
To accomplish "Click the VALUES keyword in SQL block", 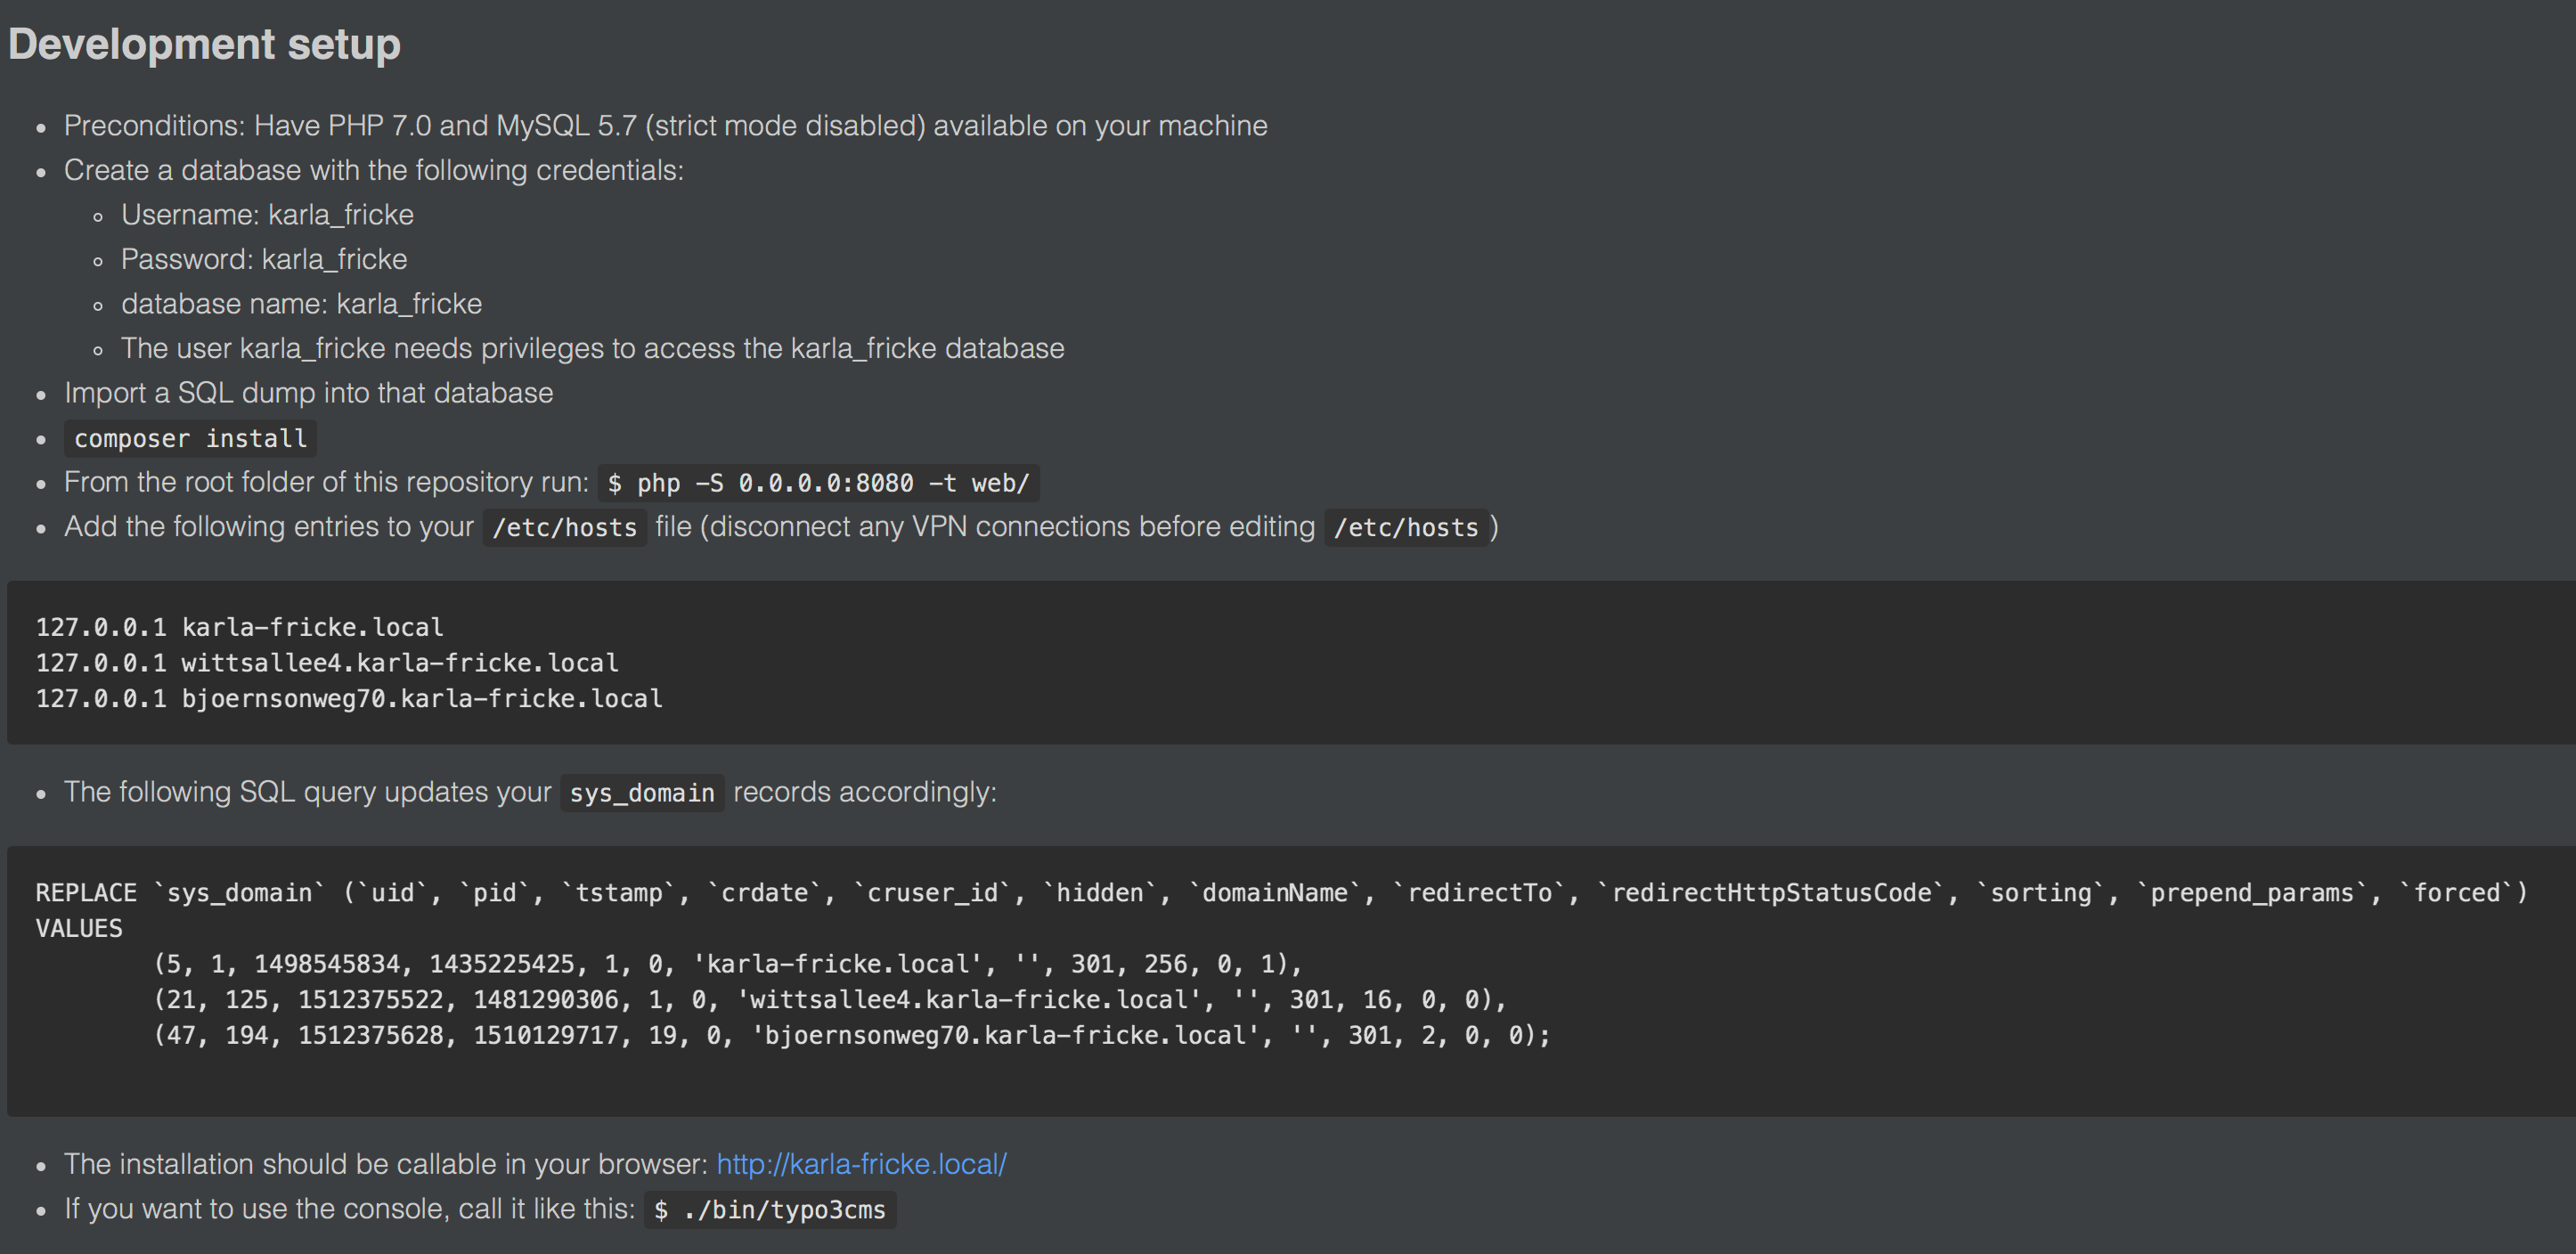I will [x=79, y=928].
